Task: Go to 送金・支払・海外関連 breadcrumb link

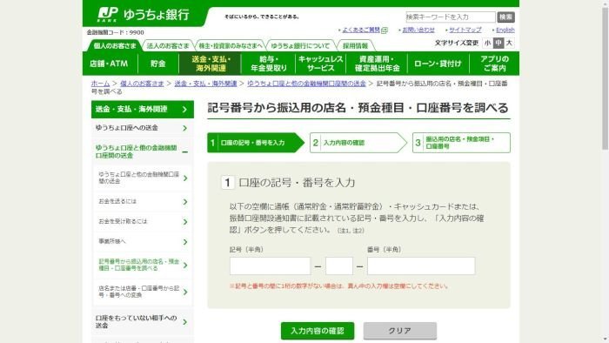Action: [205, 84]
